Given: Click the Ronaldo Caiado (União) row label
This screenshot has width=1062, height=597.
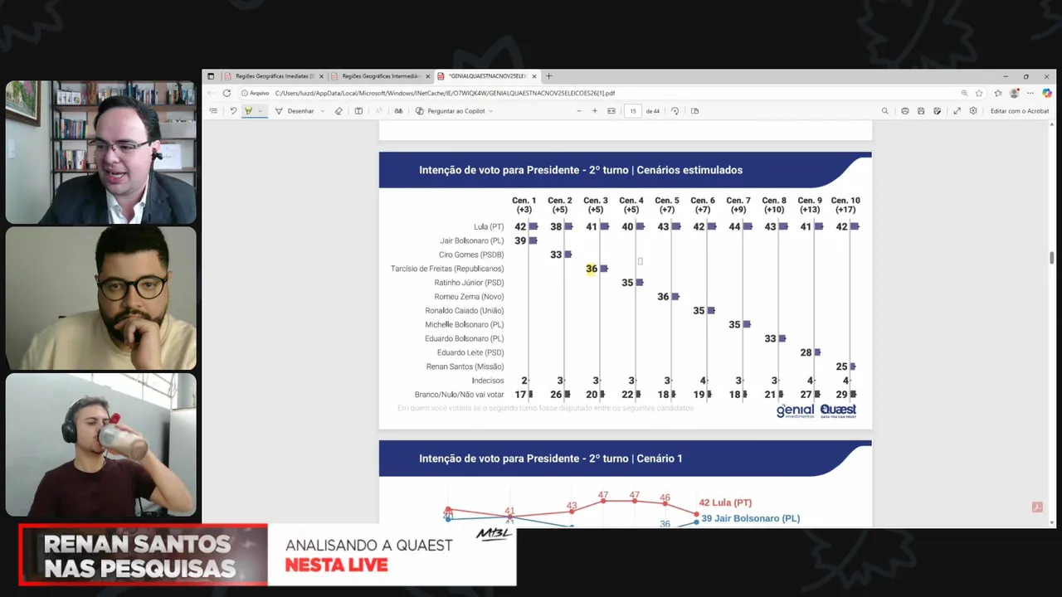Looking at the screenshot, I should tap(465, 311).
